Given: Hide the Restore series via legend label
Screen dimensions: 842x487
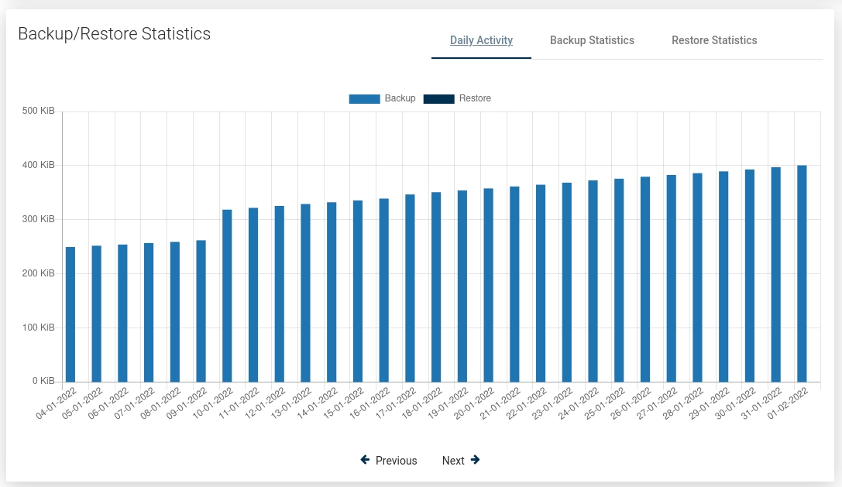Looking at the screenshot, I should pyautogui.click(x=475, y=98).
